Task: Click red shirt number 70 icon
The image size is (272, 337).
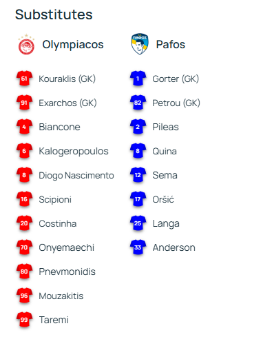Action: (x=24, y=247)
